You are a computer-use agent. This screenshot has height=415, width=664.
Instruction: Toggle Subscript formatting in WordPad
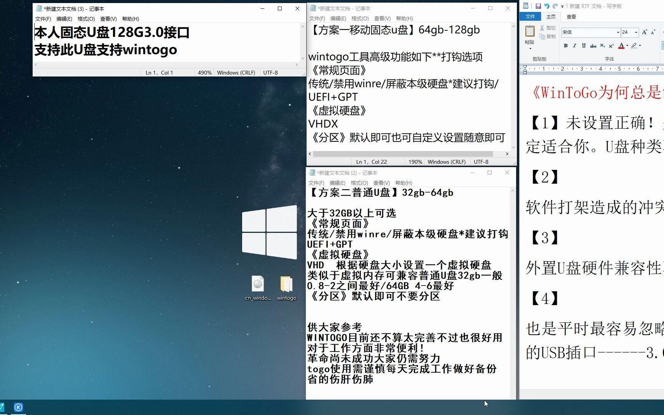602,46
